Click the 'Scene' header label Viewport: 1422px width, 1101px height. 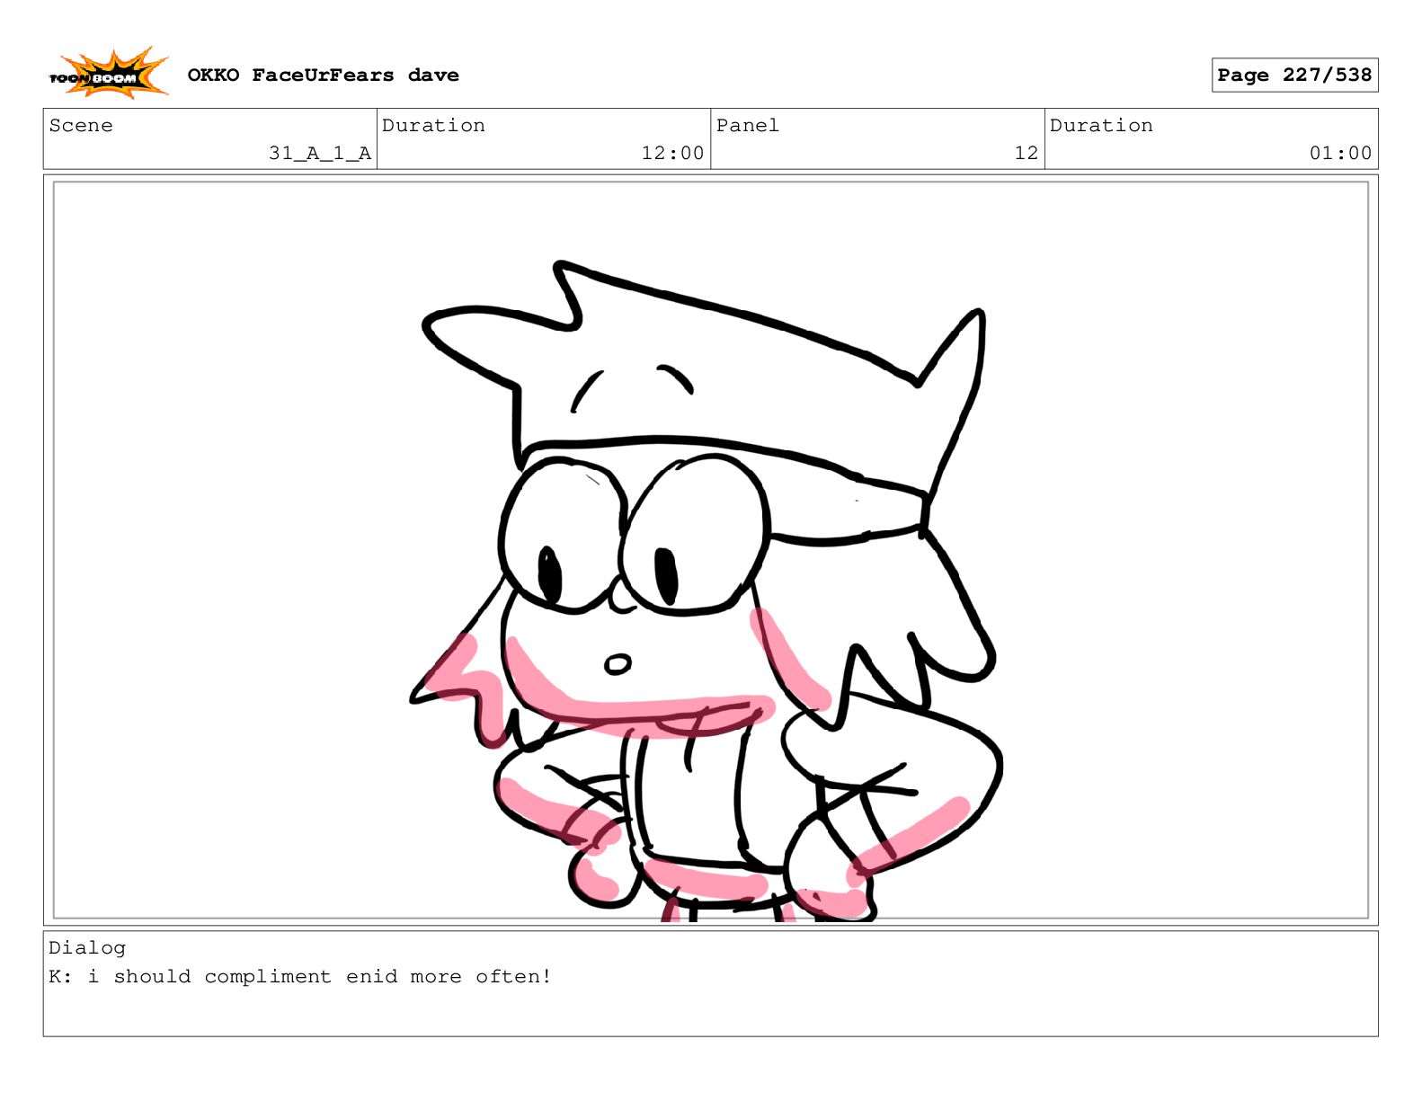click(81, 126)
